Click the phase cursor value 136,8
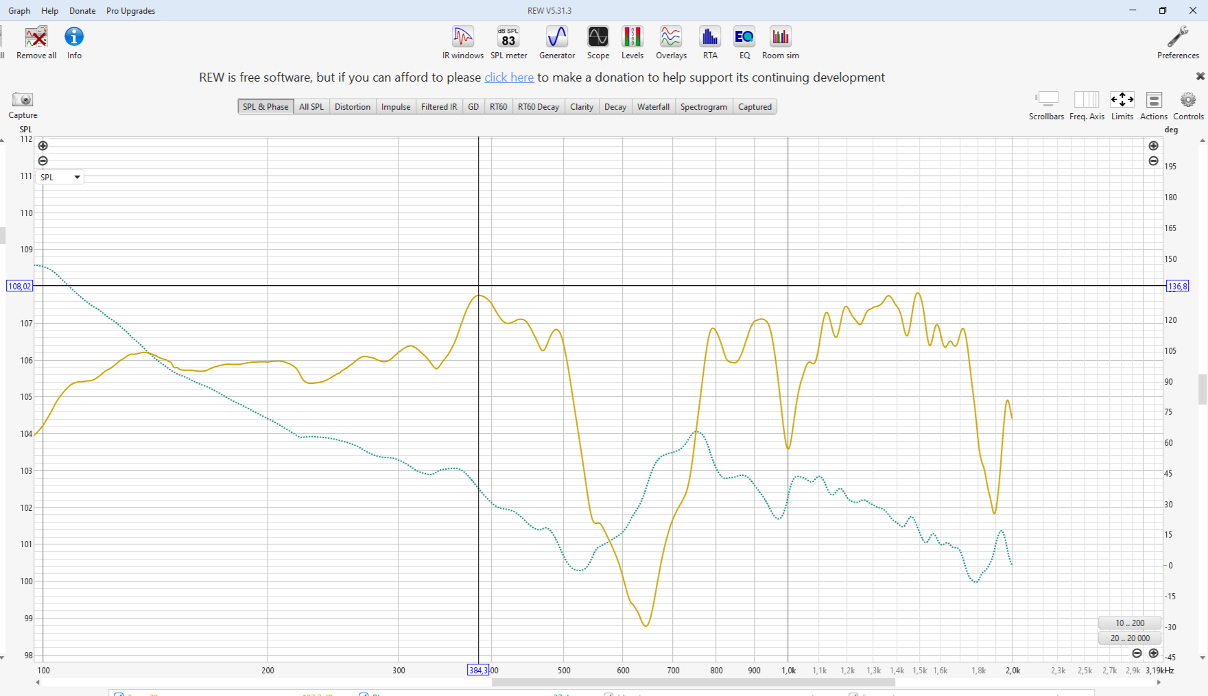The image size is (1208, 696). pyautogui.click(x=1177, y=286)
